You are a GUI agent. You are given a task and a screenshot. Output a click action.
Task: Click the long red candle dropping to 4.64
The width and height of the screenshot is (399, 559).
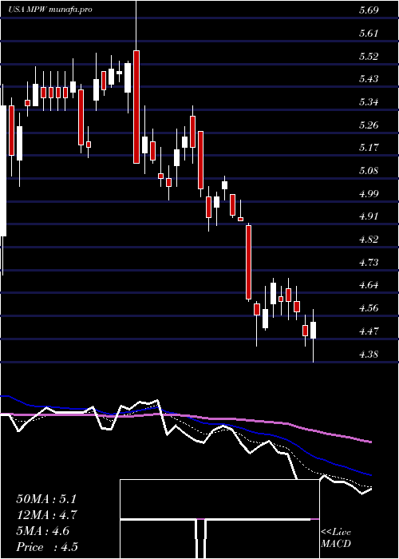click(248, 262)
